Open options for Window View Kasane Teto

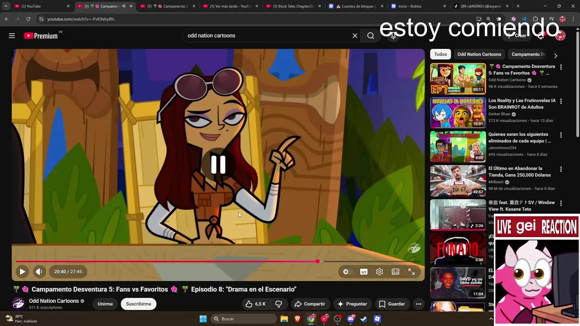pyautogui.click(x=561, y=203)
